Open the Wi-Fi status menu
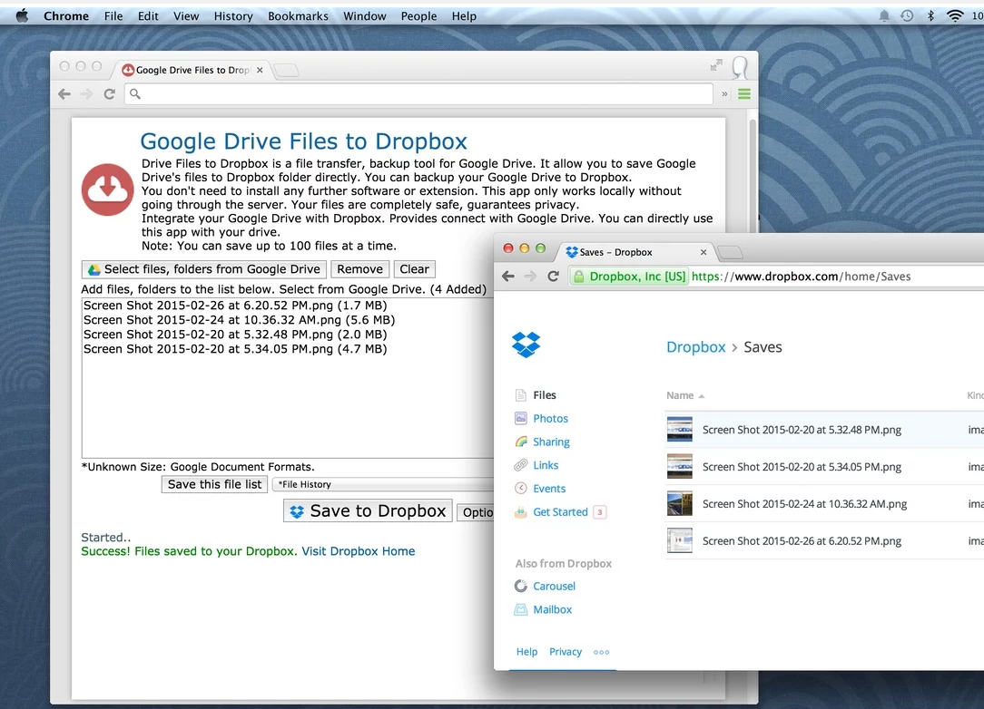This screenshot has width=984, height=709. [955, 15]
